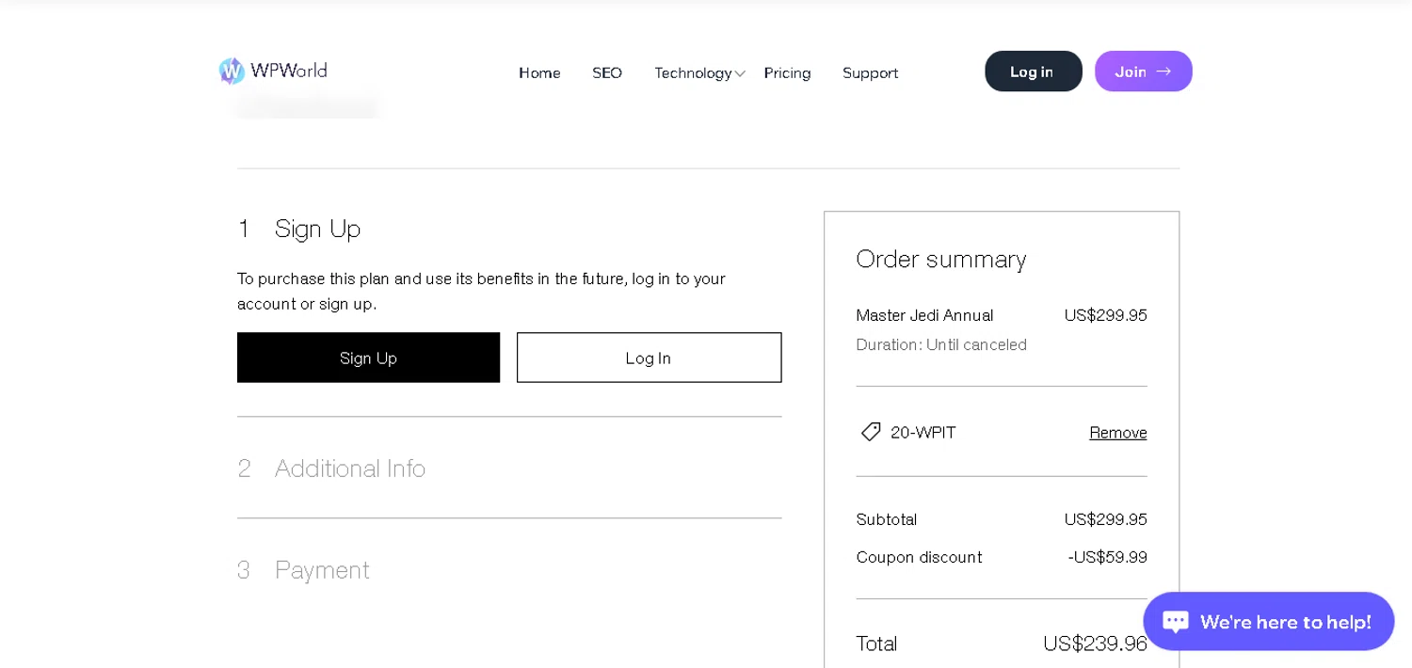
Task: Click the WPWorld logo icon
Action: click(x=232, y=72)
